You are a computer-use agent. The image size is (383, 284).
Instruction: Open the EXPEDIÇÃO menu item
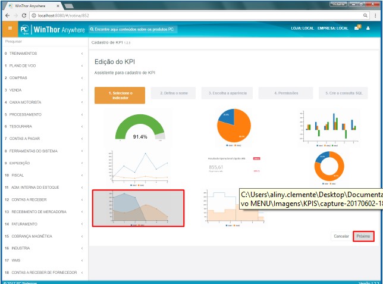coord(45,163)
